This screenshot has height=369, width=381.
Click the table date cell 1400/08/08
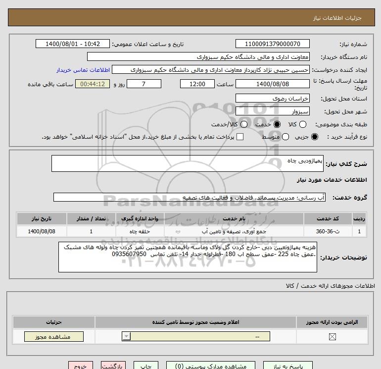[42, 231]
